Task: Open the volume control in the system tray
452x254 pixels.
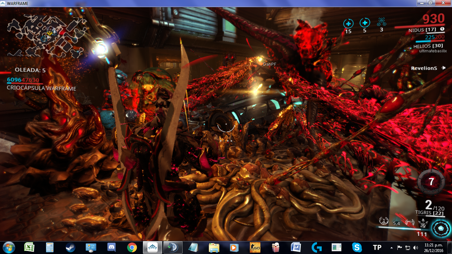Action: coord(415,247)
